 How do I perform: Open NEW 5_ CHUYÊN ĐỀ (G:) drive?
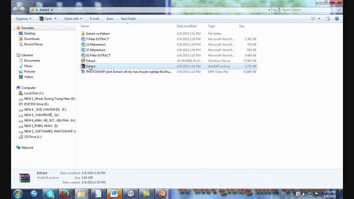coord(41,115)
